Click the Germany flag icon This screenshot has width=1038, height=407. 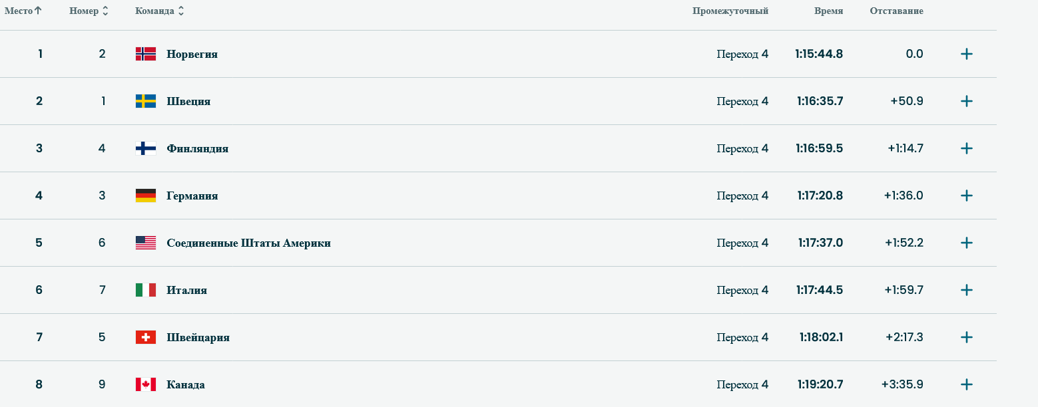click(x=146, y=196)
